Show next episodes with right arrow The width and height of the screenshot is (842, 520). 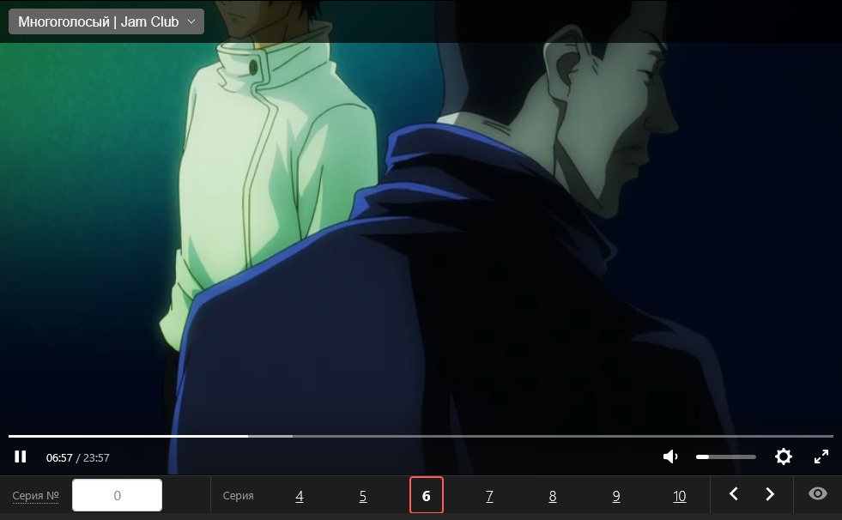[770, 494]
